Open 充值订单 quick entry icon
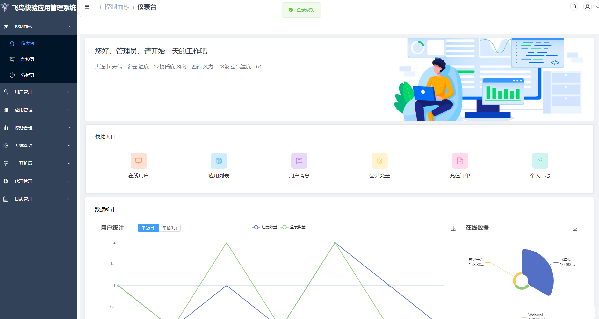The width and height of the screenshot is (599, 319). coord(460,161)
